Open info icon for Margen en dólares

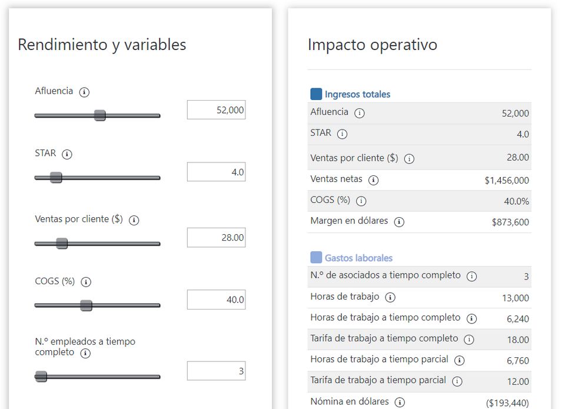(x=399, y=222)
